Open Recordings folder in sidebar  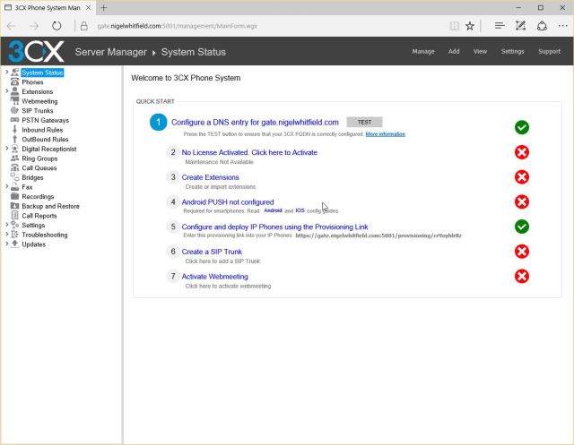(38, 196)
